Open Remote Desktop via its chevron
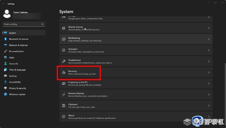226x128 pixels. pos(209,95)
